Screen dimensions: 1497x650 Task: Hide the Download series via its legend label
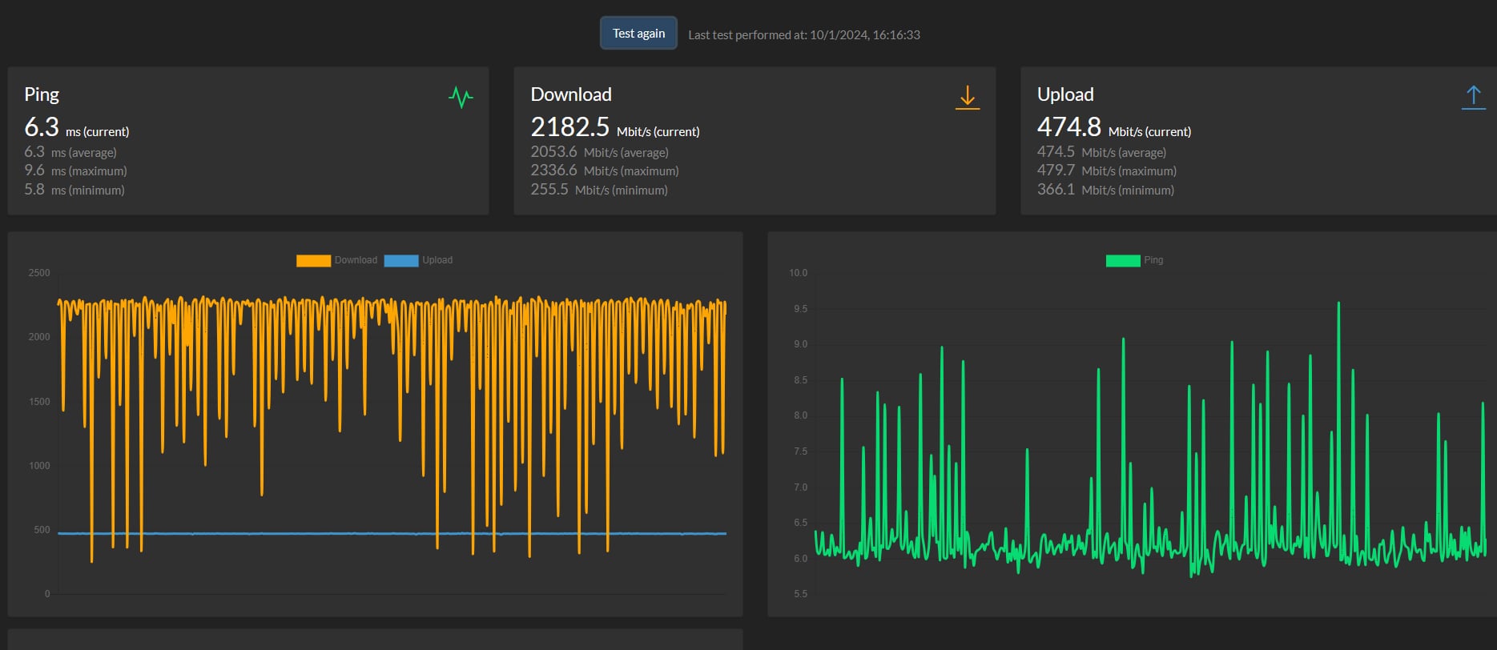click(356, 260)
